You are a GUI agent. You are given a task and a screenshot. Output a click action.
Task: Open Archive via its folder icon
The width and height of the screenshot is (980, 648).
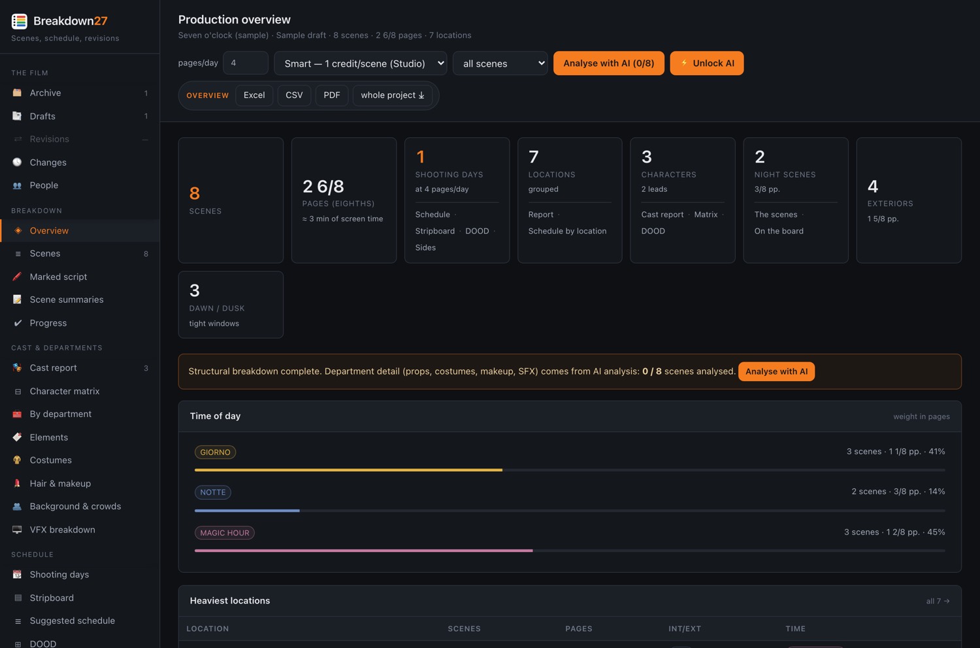17,93
